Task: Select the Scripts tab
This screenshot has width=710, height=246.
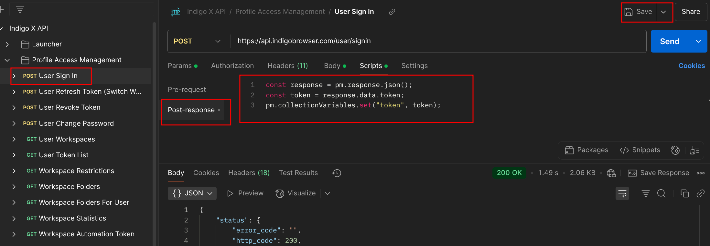Action: pos(374,66)
